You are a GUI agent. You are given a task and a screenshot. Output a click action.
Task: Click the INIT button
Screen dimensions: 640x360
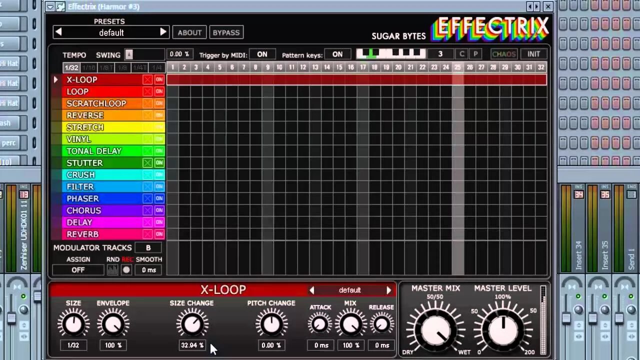[533, 54]
